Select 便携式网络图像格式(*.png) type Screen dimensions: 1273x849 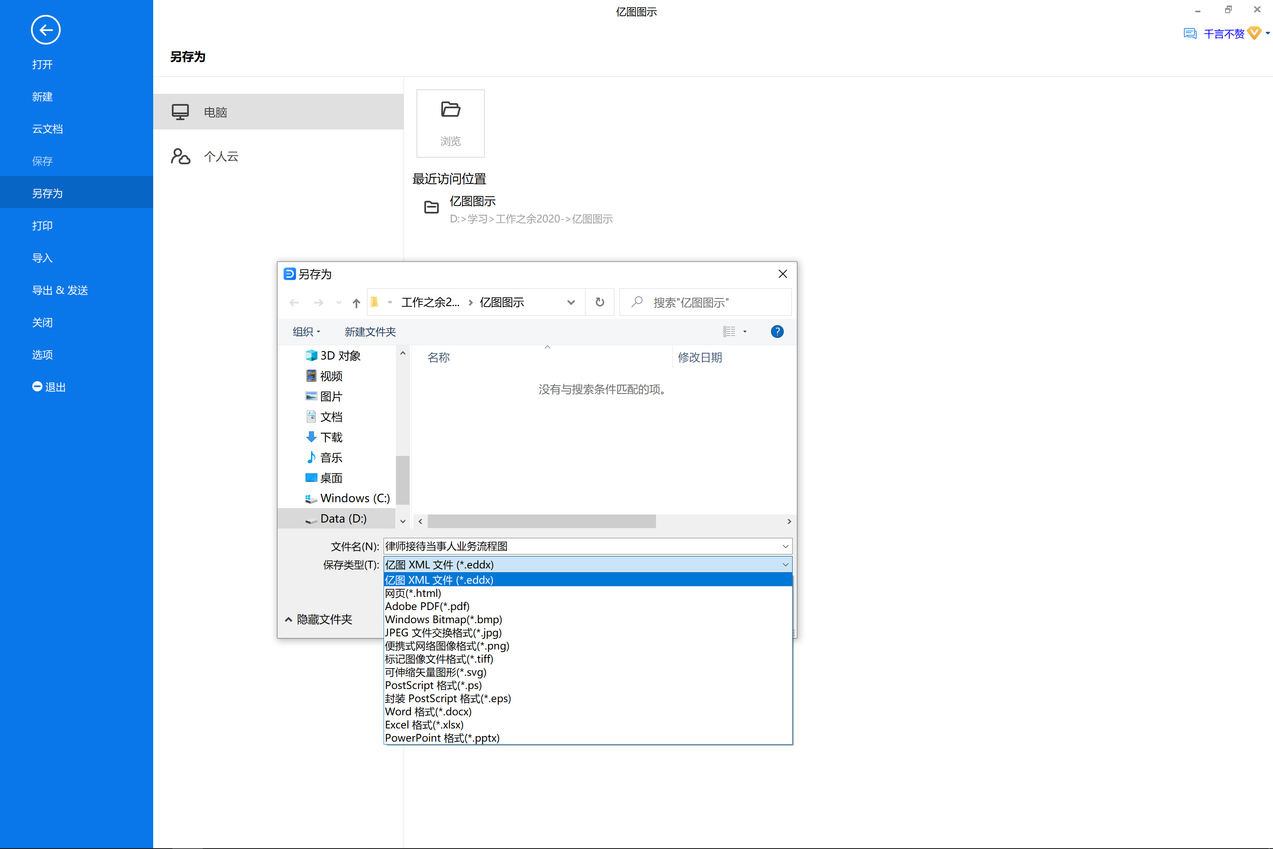point(588,645)
